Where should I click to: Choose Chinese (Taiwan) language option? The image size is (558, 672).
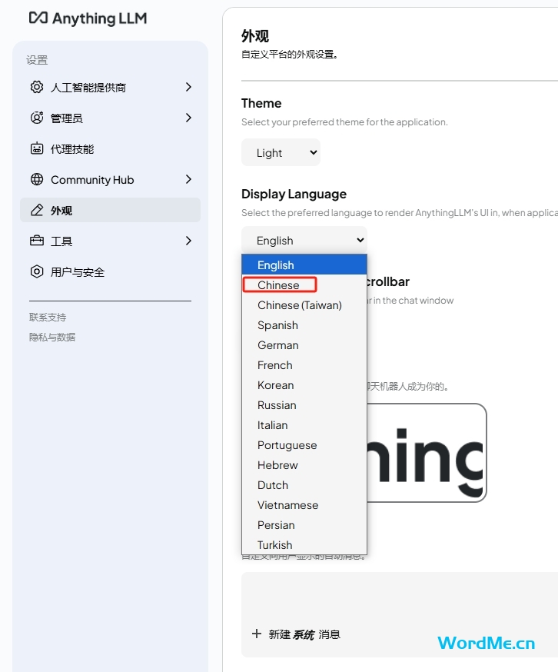click(304, 305)
